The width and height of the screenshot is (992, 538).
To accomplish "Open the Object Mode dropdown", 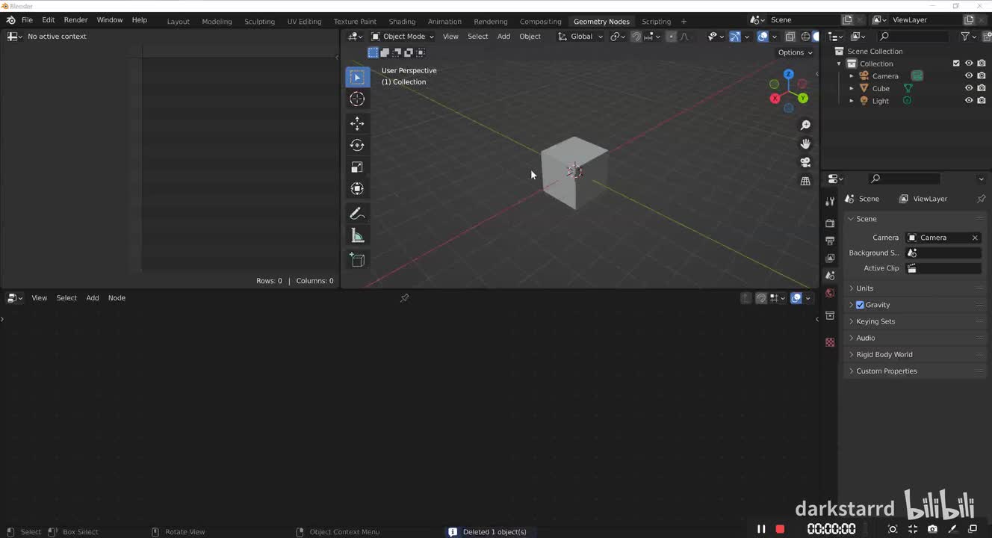I will (x=403, y=37).
